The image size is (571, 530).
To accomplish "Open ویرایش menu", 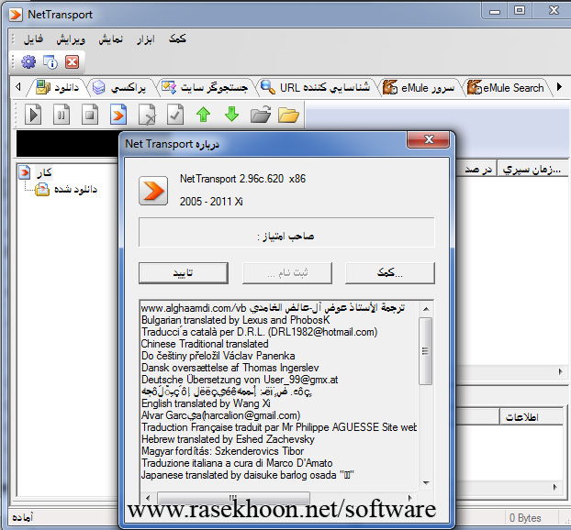I will (71, 39).
